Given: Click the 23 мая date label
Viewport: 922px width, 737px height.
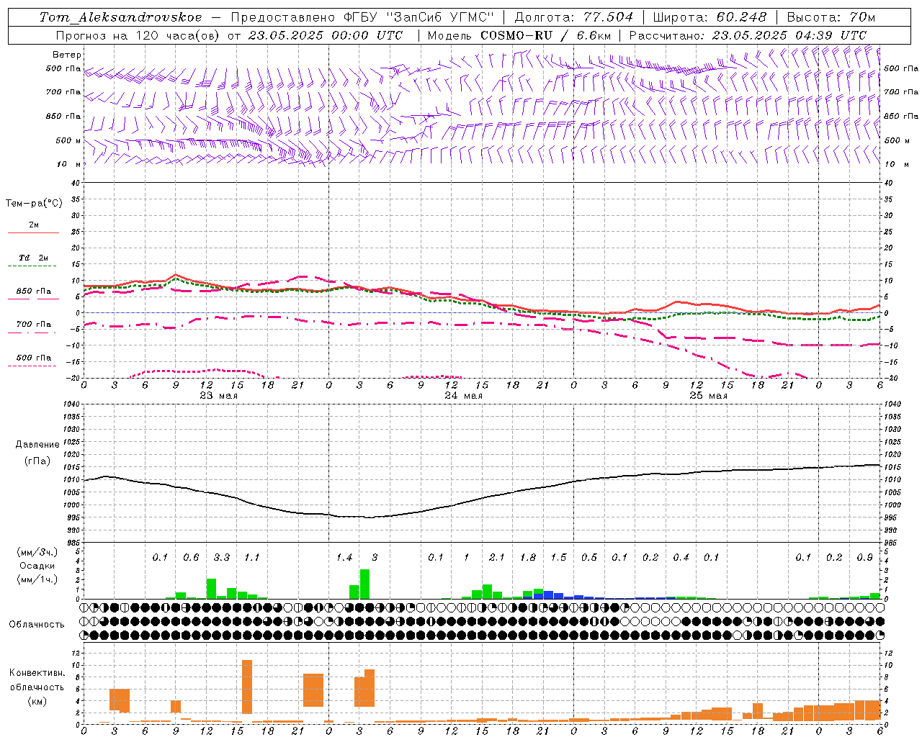Looking at the screenshot, I should 219,396.
